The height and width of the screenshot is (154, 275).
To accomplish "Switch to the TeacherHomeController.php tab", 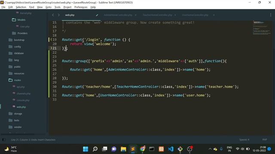I will pyautogui.click(x=157, y=15).
